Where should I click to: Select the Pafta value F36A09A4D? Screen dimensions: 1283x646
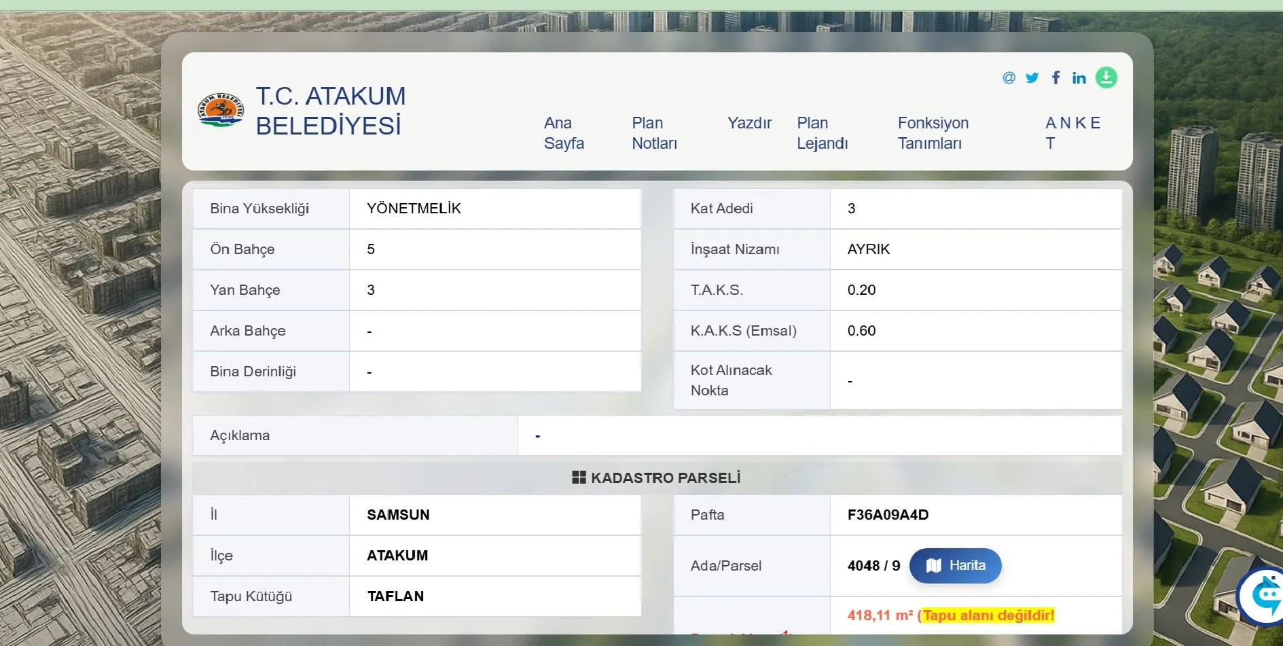(x=888, y=515)
